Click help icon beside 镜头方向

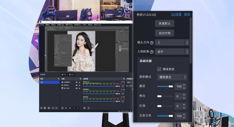pyautogui.click(x=152, y=43)
